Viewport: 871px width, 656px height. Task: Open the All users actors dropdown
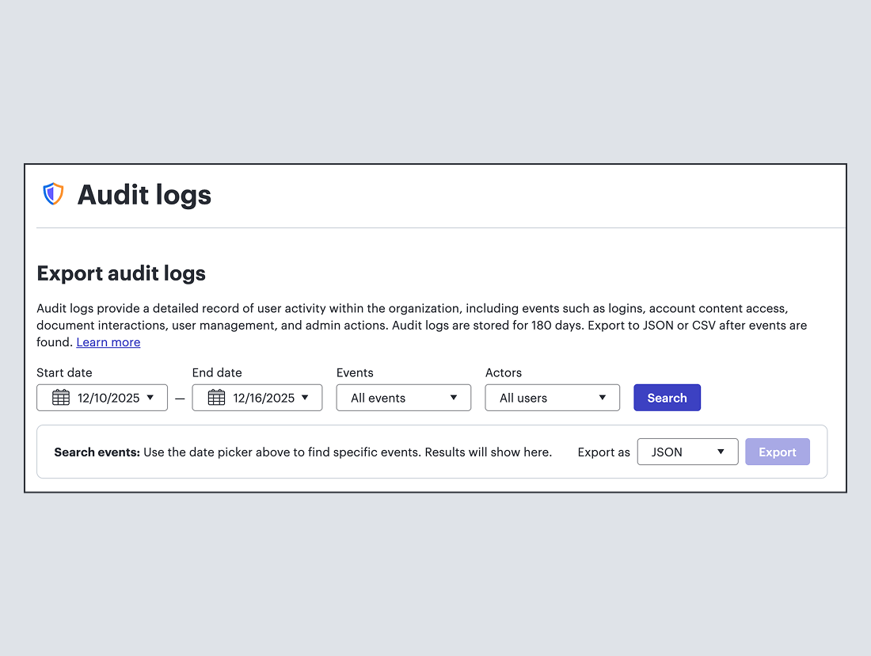click(x=552, y=398)
